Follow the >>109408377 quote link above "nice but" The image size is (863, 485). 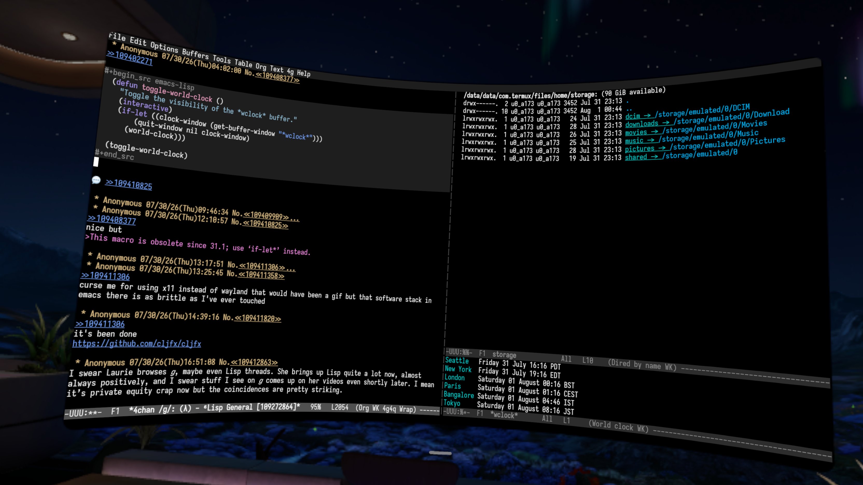(112, 220)
